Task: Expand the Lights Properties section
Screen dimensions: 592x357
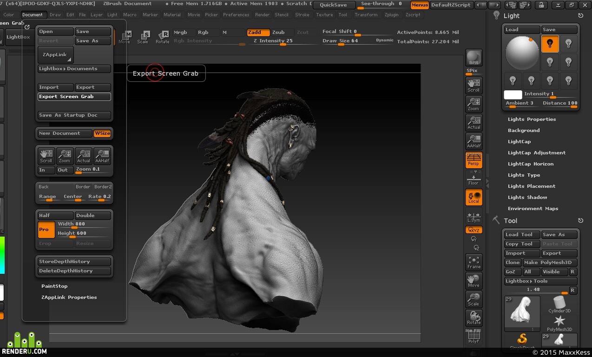Action: 532,119
